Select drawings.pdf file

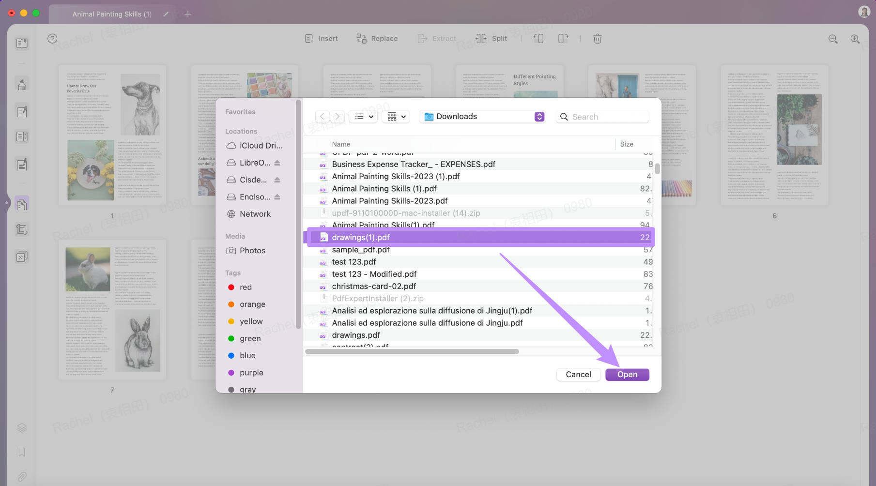pos(479,335)
